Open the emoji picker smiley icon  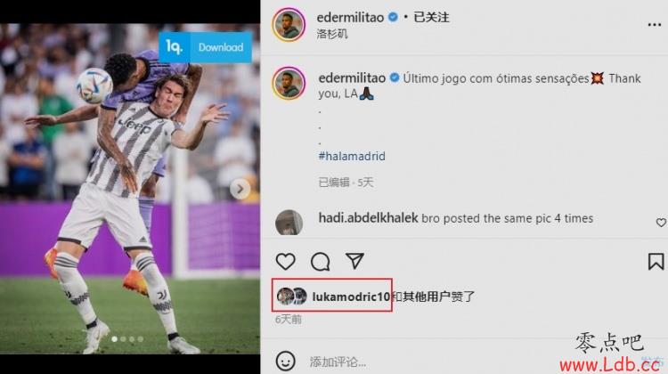click(x=285, y=362)
